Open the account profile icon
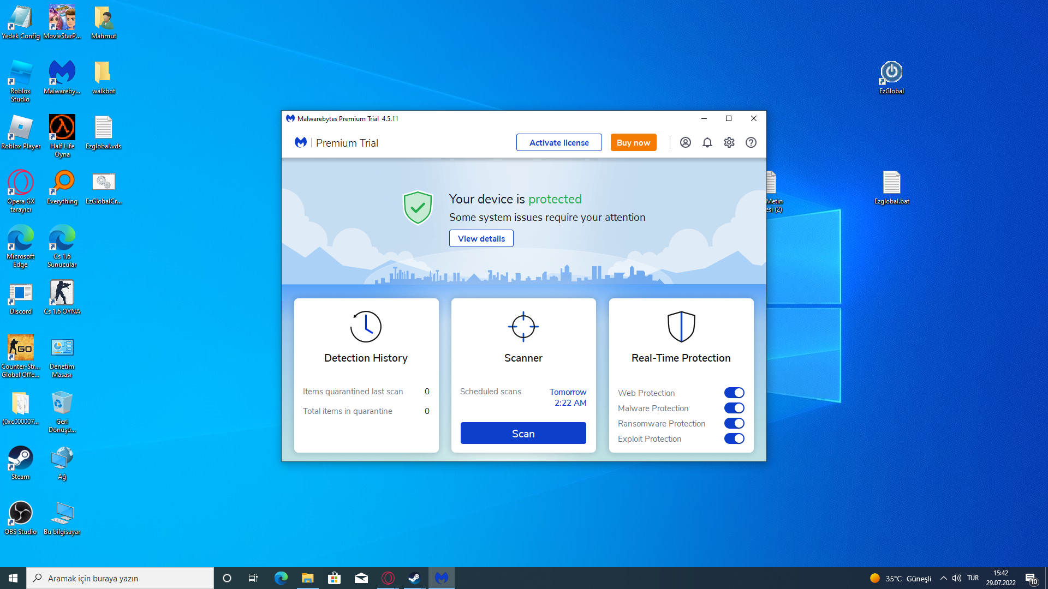The image size is (1048, 589). (686, 142)
